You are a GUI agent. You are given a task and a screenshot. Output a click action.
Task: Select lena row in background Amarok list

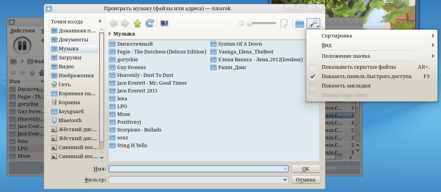pyautogui.click(x=26, y=141)
